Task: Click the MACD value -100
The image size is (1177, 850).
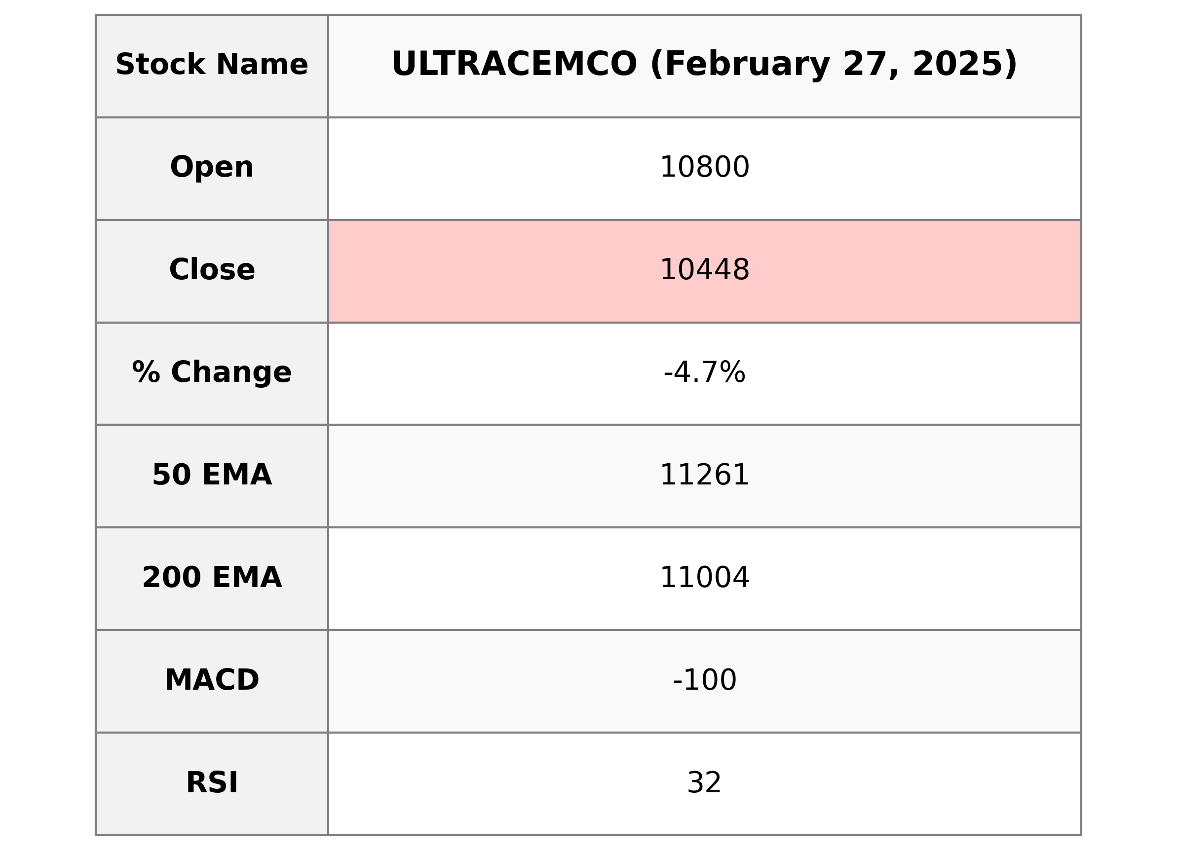Action: (x=704, y=680)
